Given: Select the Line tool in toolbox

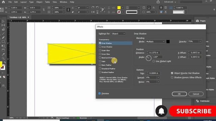Looking at the screenshot, I should pyautogui.click(x=3, y=34).
